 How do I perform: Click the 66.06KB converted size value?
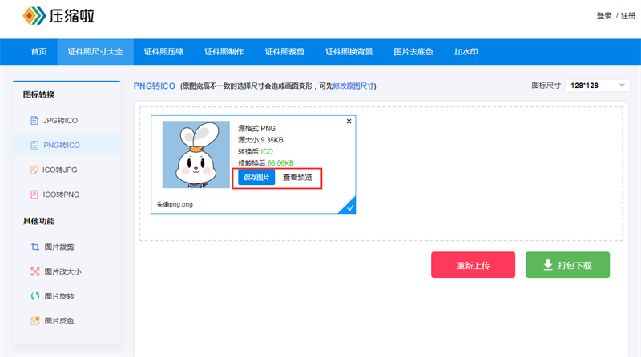pos(280,163)
